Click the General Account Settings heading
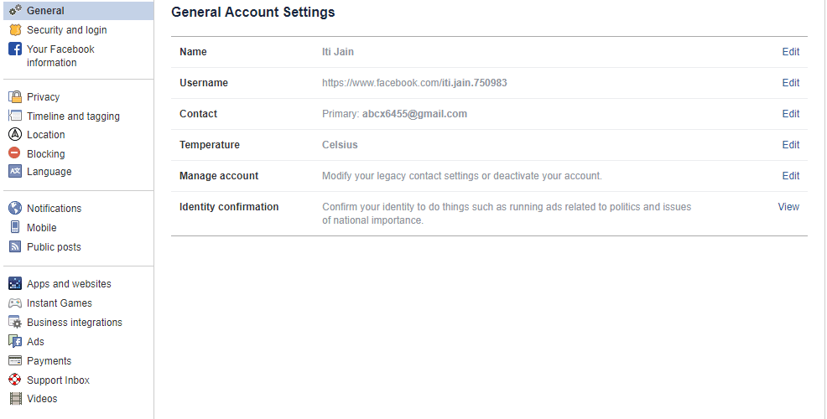Screen dimensions: 827x419 (253, 12)
